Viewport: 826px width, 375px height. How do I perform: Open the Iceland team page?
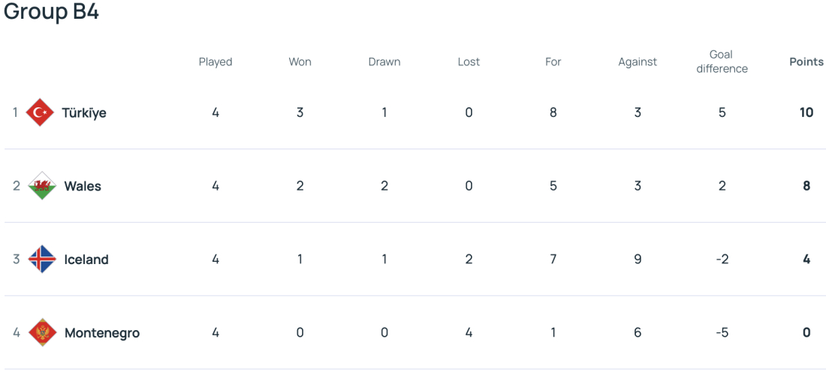coord(86,259)
